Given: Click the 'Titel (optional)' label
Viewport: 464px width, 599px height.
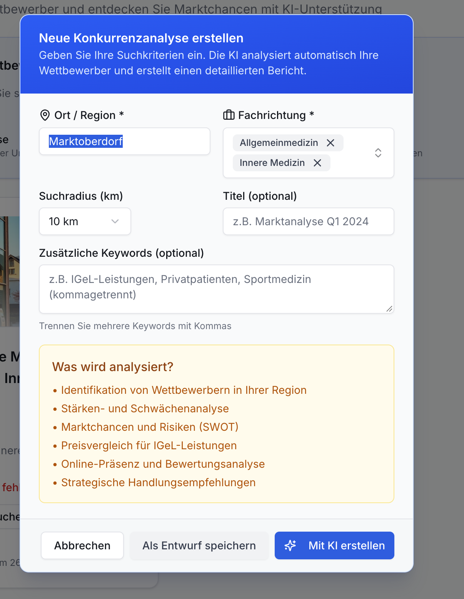Looking at the screenshot, I should click(260, 196).
